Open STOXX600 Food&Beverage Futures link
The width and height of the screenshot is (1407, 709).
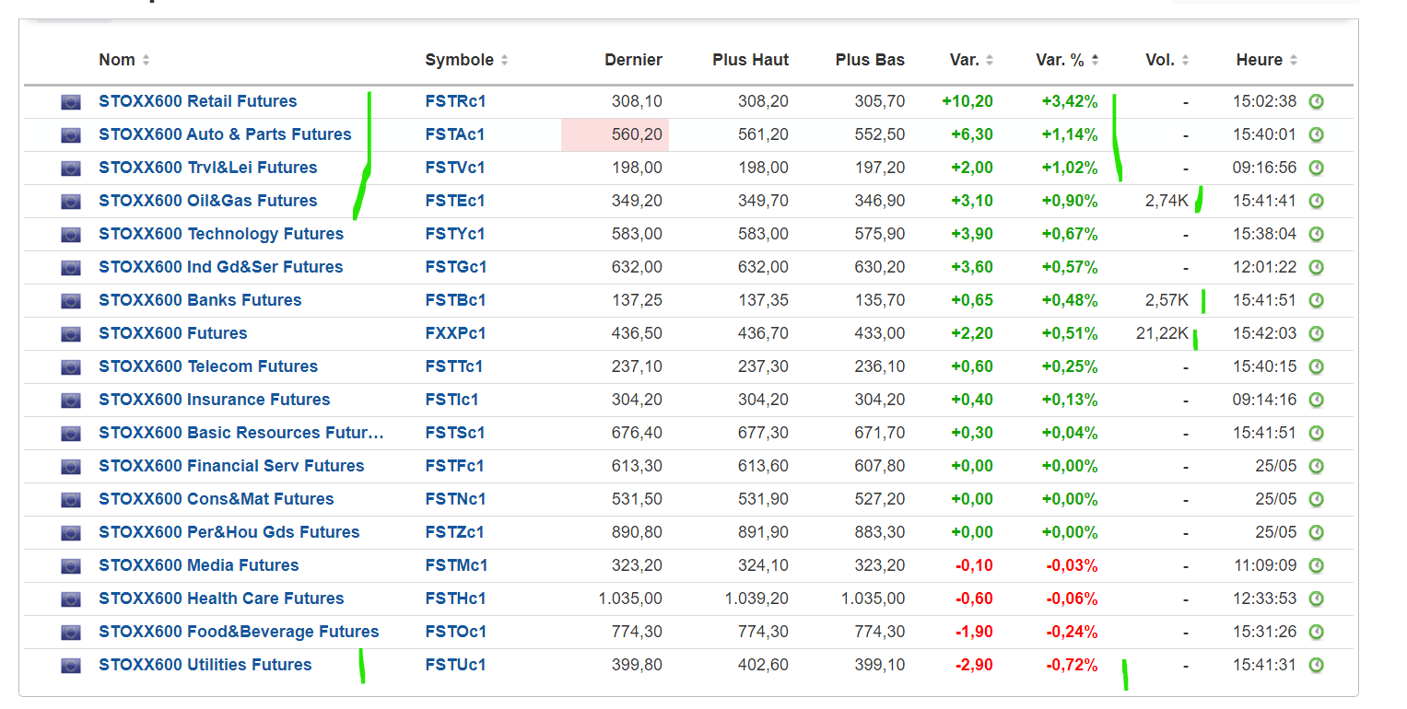[239, 632]
